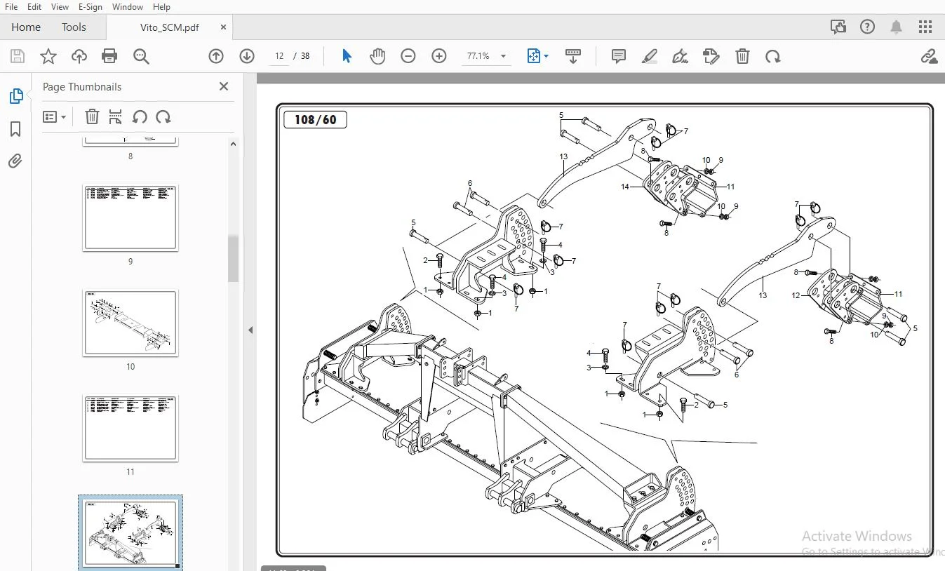
Task: Open the Help menu
Action: [161, 7]
